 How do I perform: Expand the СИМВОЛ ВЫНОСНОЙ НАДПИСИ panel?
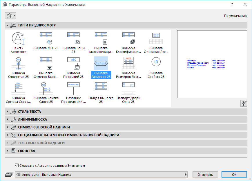(x=126, y=127)
